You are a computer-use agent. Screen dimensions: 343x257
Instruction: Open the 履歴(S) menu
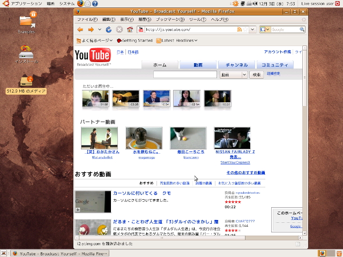145,19
